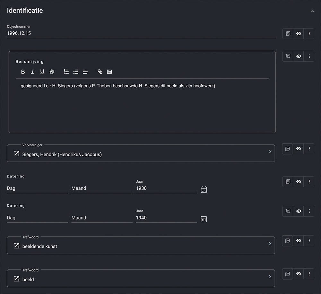Click the Objectnummer field 1996.12.15
321x294 pixels.
141,33
